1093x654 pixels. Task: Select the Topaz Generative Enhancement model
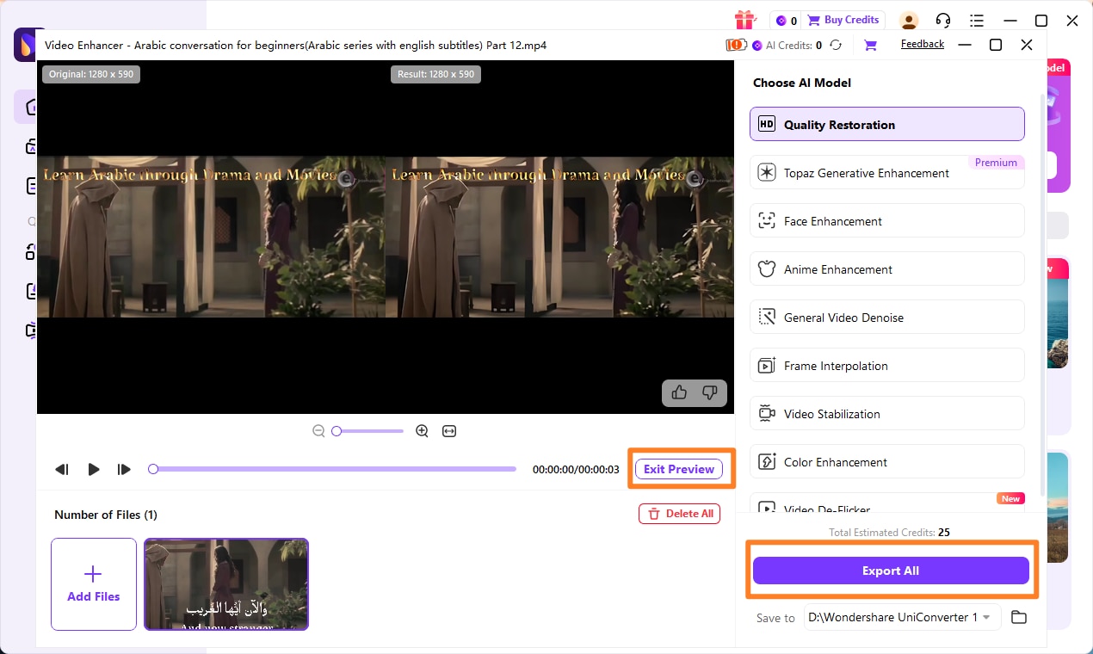click(887, 173)
